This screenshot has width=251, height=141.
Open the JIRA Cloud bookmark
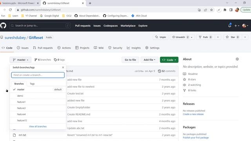click(x=139, y=16)
